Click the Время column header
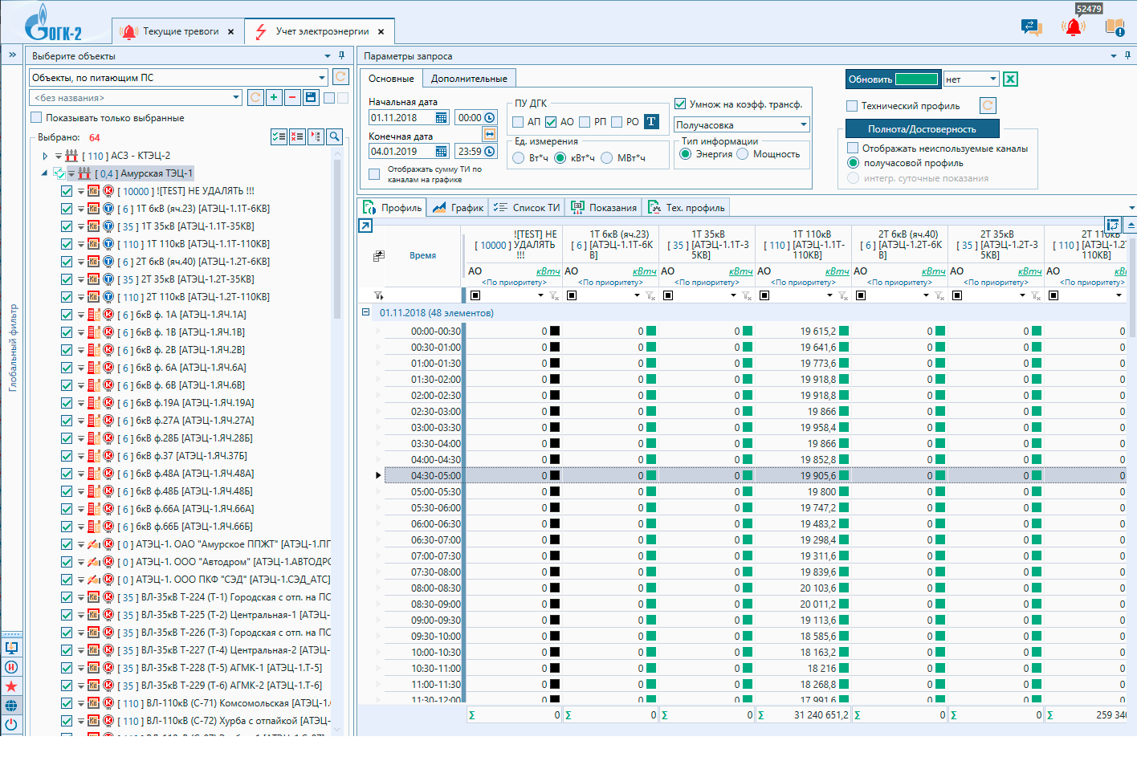The height and width of the screenshot is (761, 1137). [x=422, y=255]
